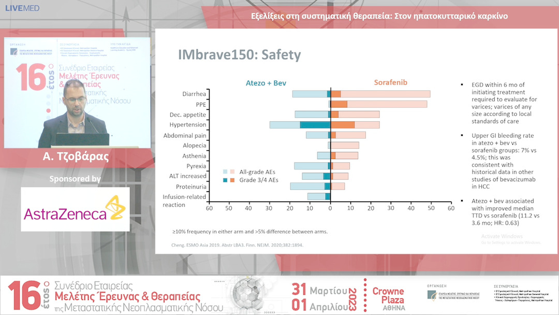Viewport: 559px width, 315px height.
Task: Click the Diarrhea row label
Action: click(x=194, y=94)
